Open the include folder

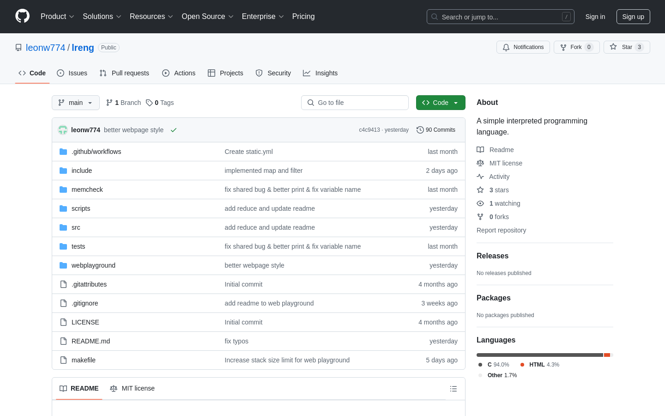click(82, 171)
